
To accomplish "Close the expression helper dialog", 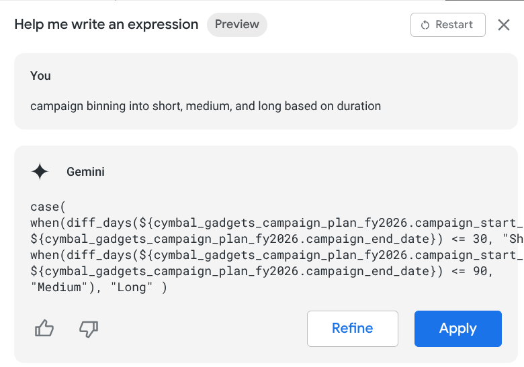I will click(504, 25).
